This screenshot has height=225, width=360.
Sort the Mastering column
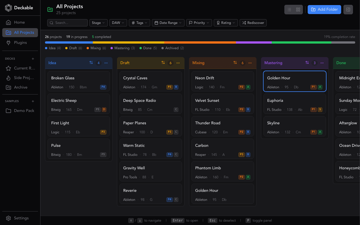point(307,63)
